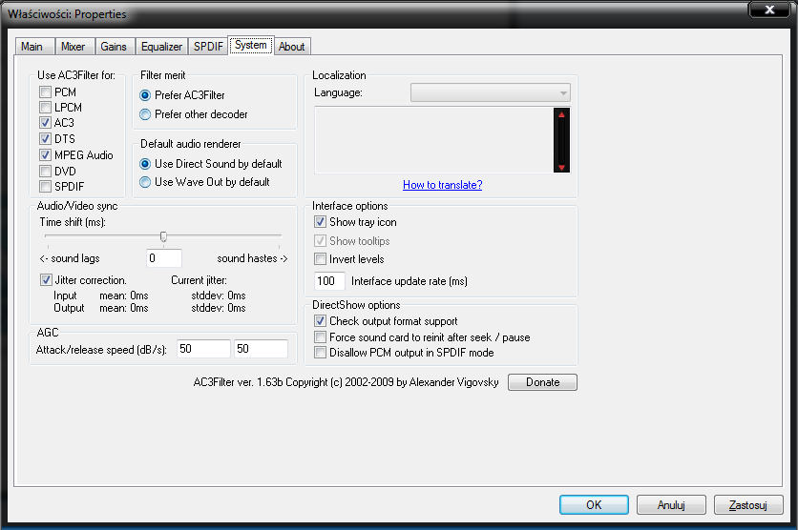798x530 pixels.
Task: Click the System tab
Action: [251, 45]
